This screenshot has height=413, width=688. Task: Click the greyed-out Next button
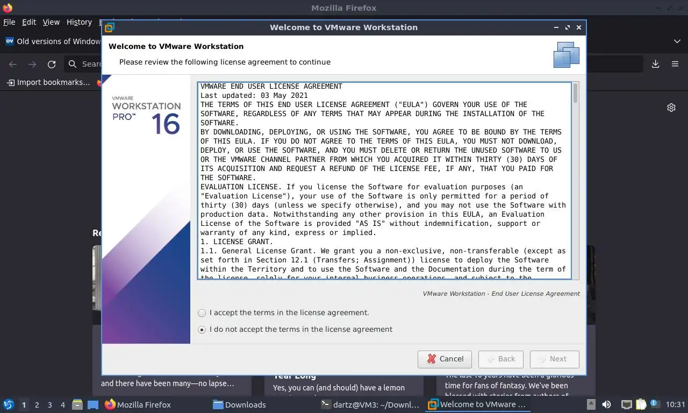click(x=554, y=359)
